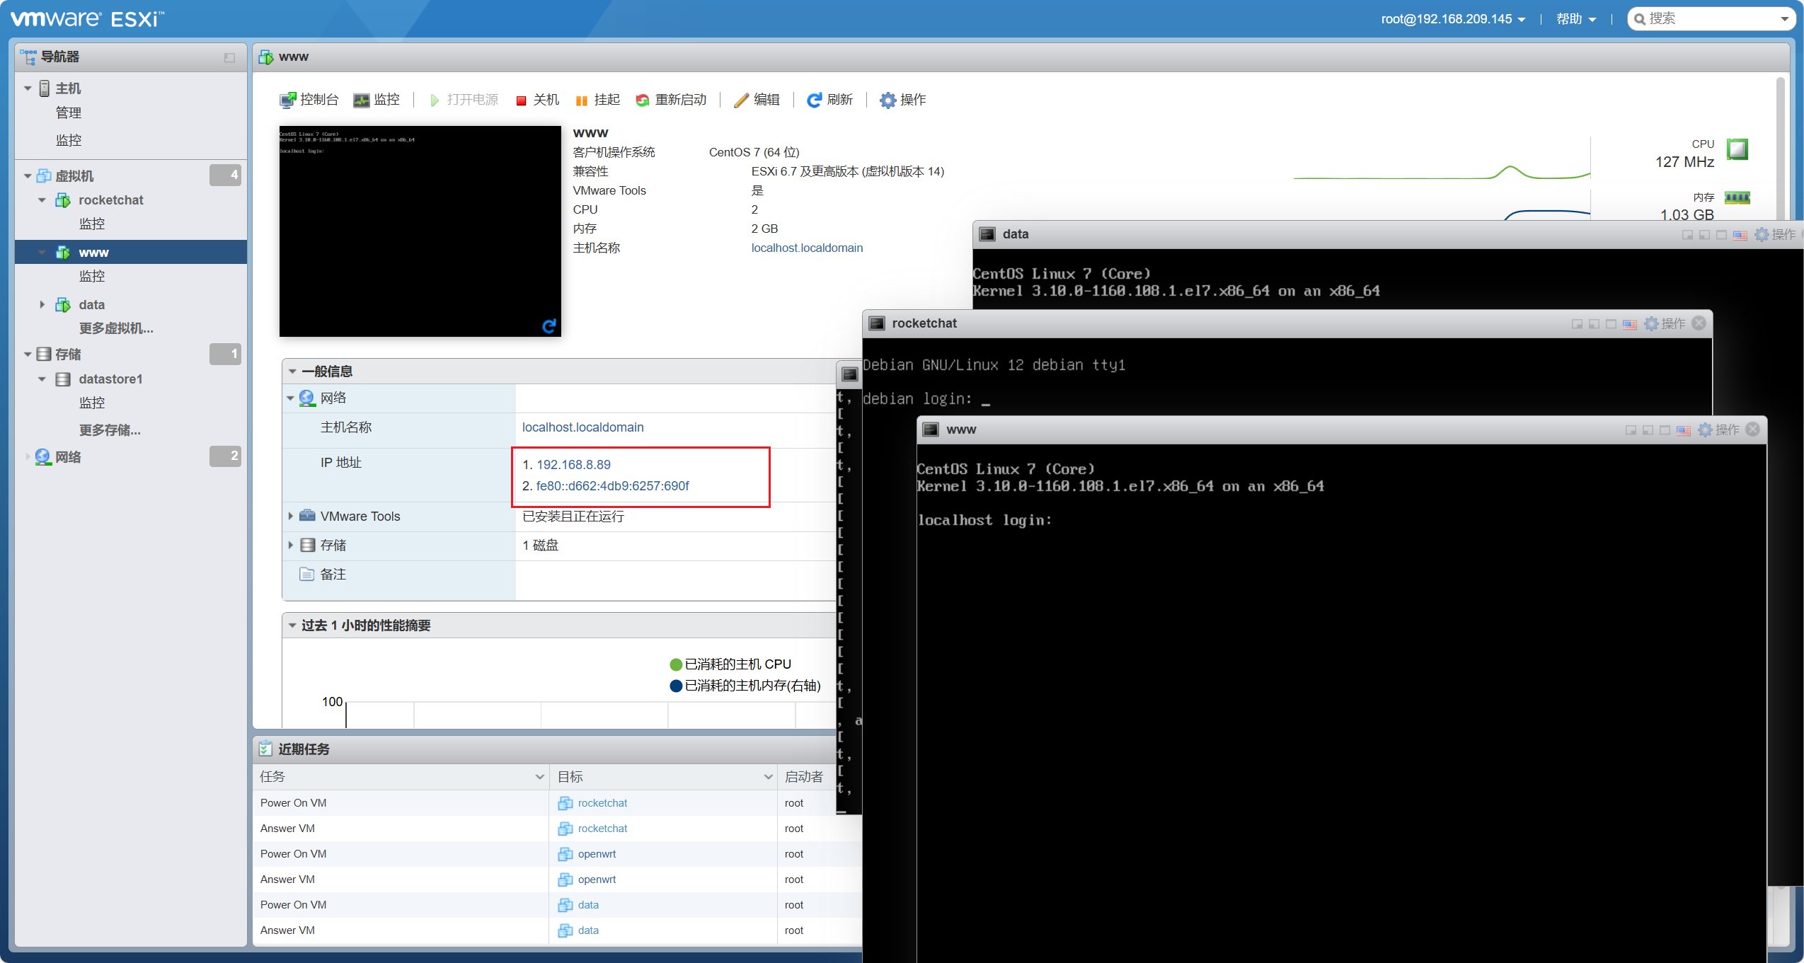This screenshot has height=963, width=1804.
Task: Click the red 关机 power off icon
Action: (522, 100)
